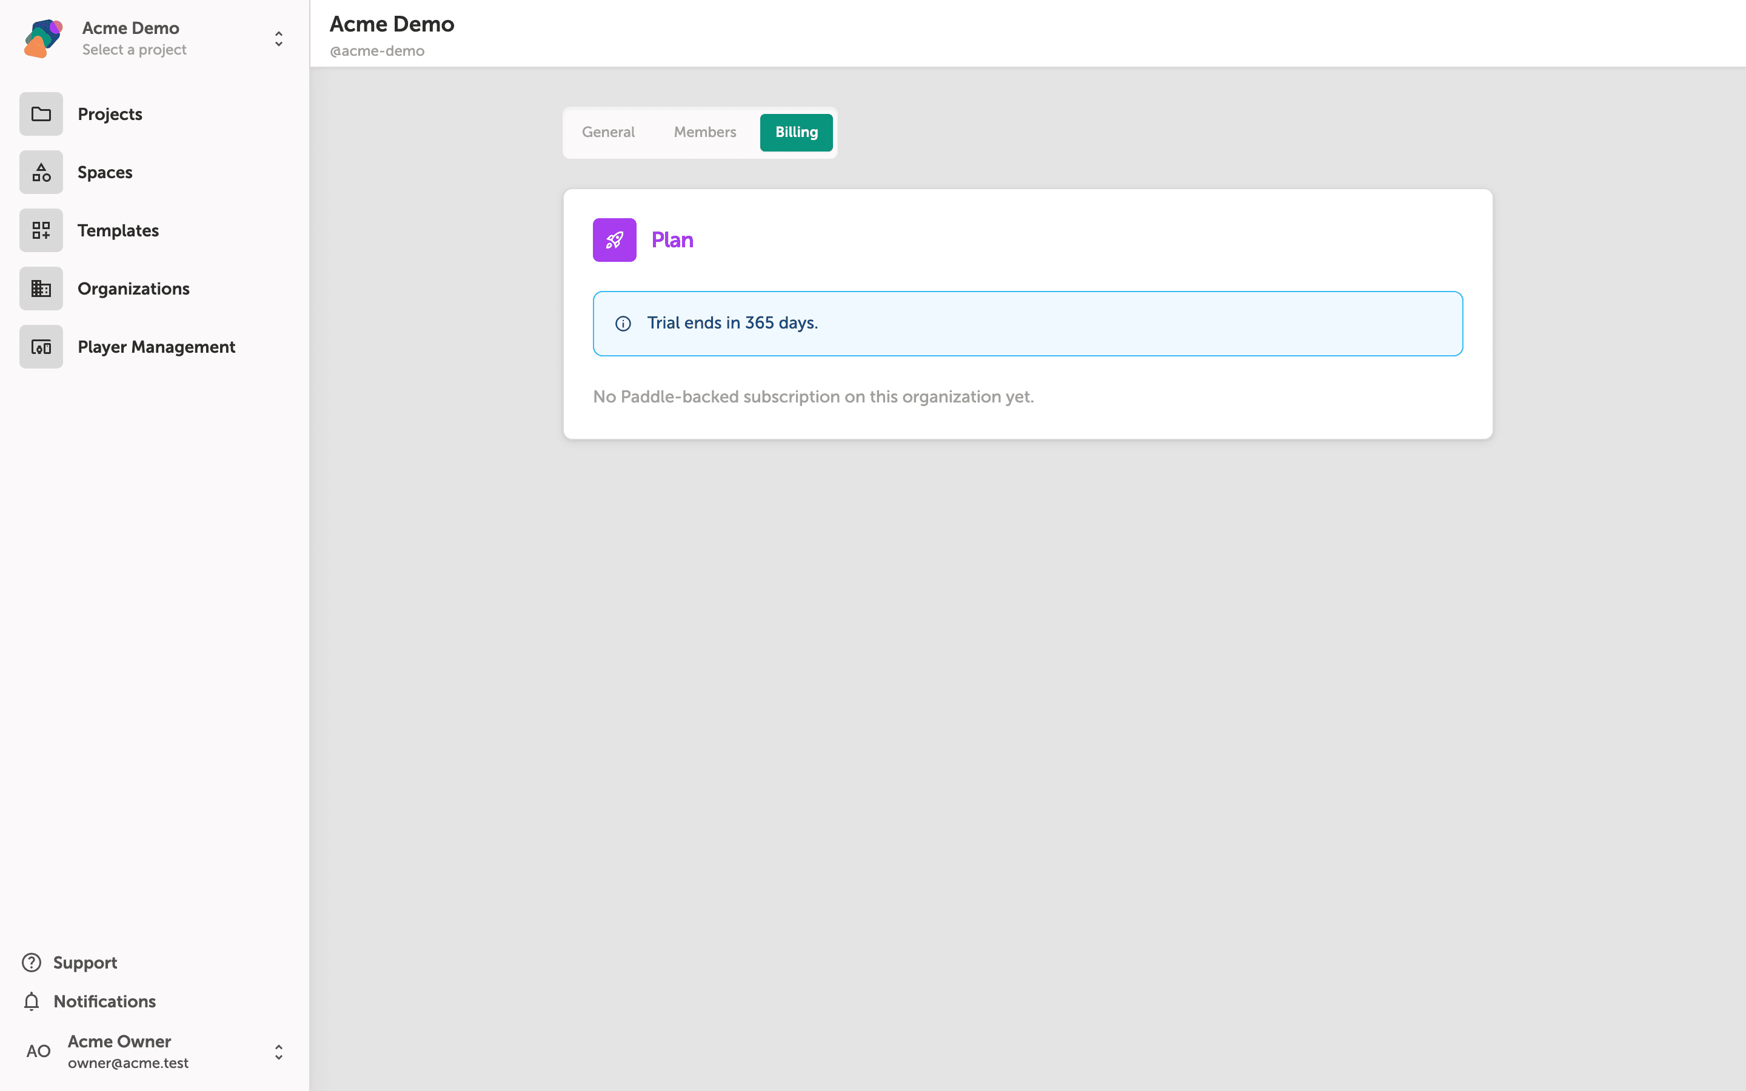1746x1091 pixels.
Task: Click the Spaces shapes icon
Action: click(x=41, y=173)
